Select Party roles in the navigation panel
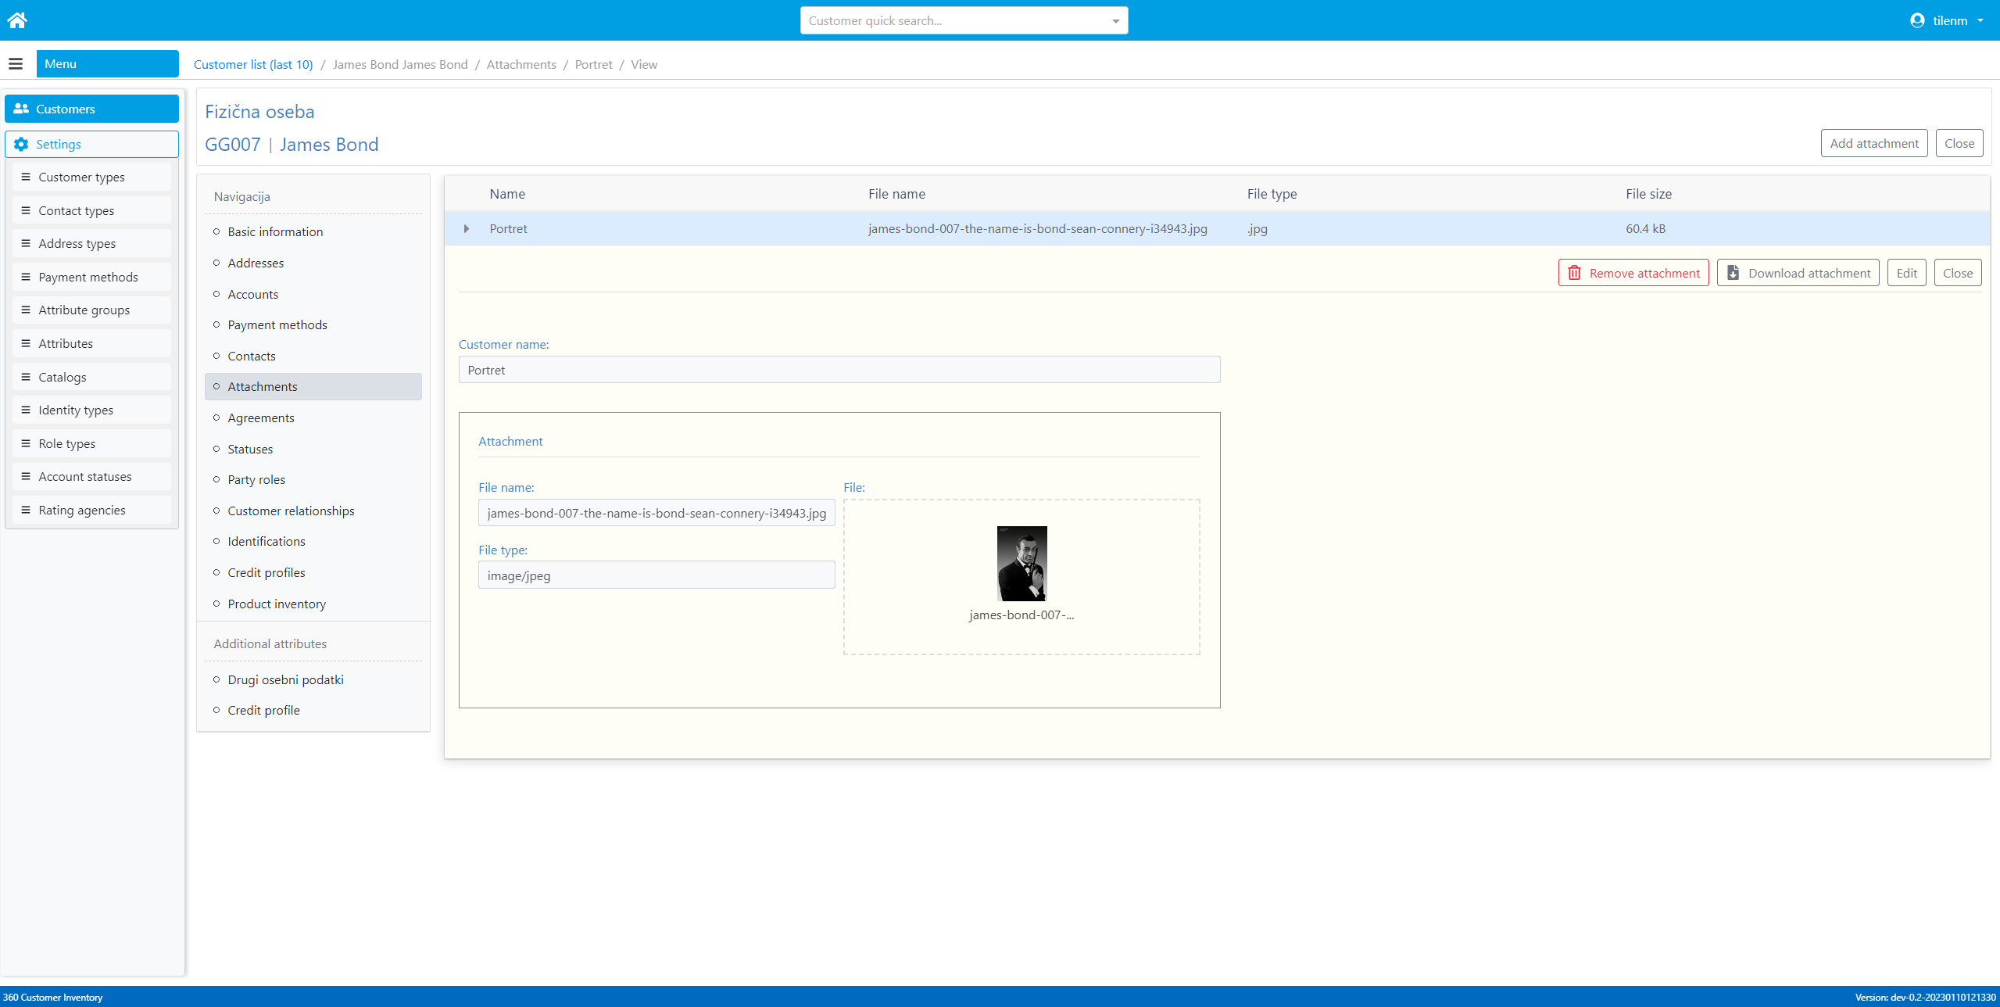The height and width of the screenshot is (1007, 2000). pyautogui.click(x=256, y=479)
